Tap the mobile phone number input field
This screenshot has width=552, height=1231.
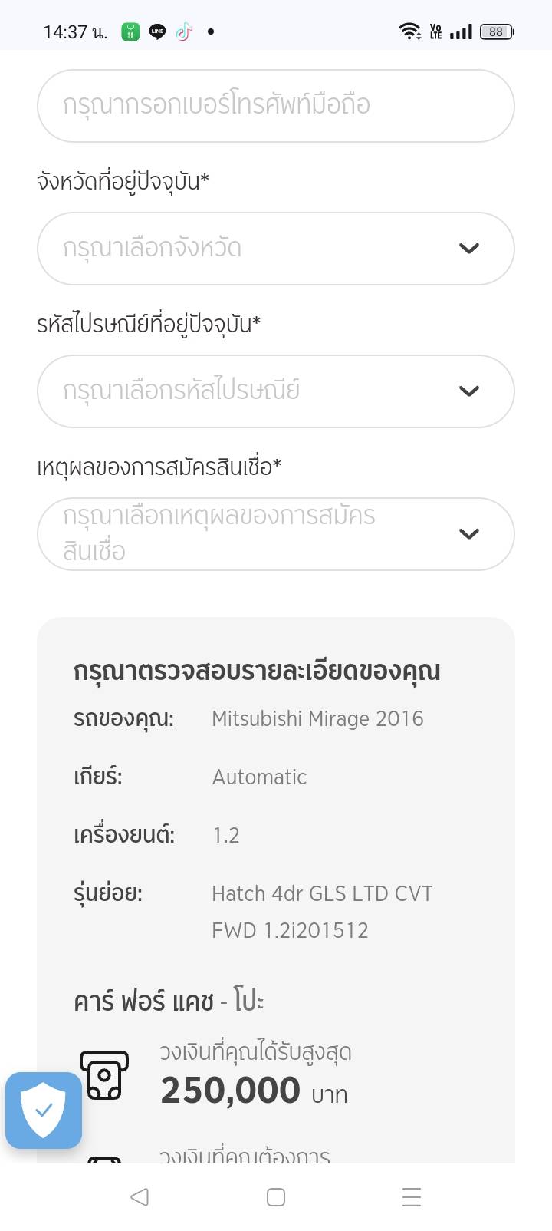point(275,106)
